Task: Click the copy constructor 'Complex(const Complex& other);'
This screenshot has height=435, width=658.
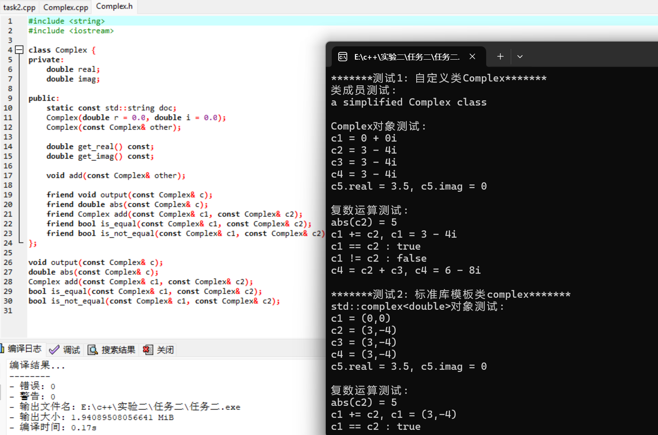Action: click(114, 127)
